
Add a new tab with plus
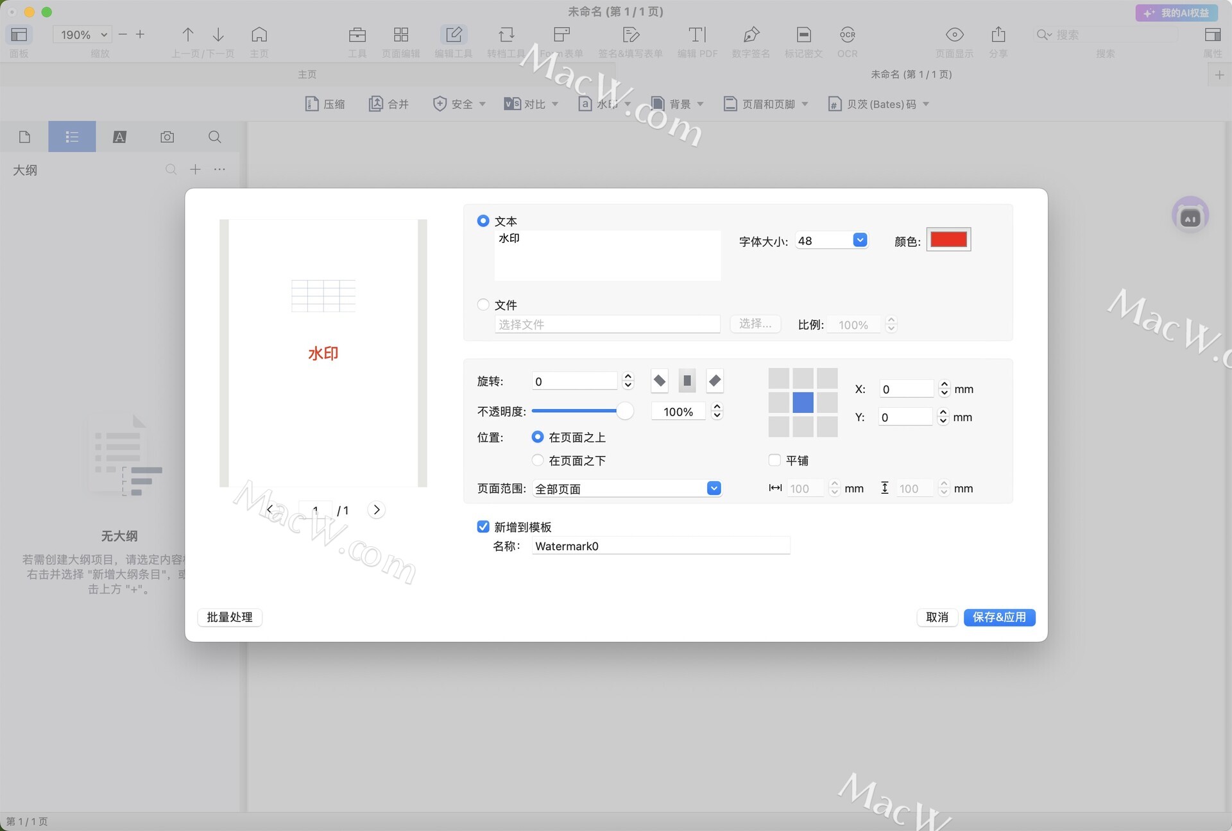point(1219,75)
